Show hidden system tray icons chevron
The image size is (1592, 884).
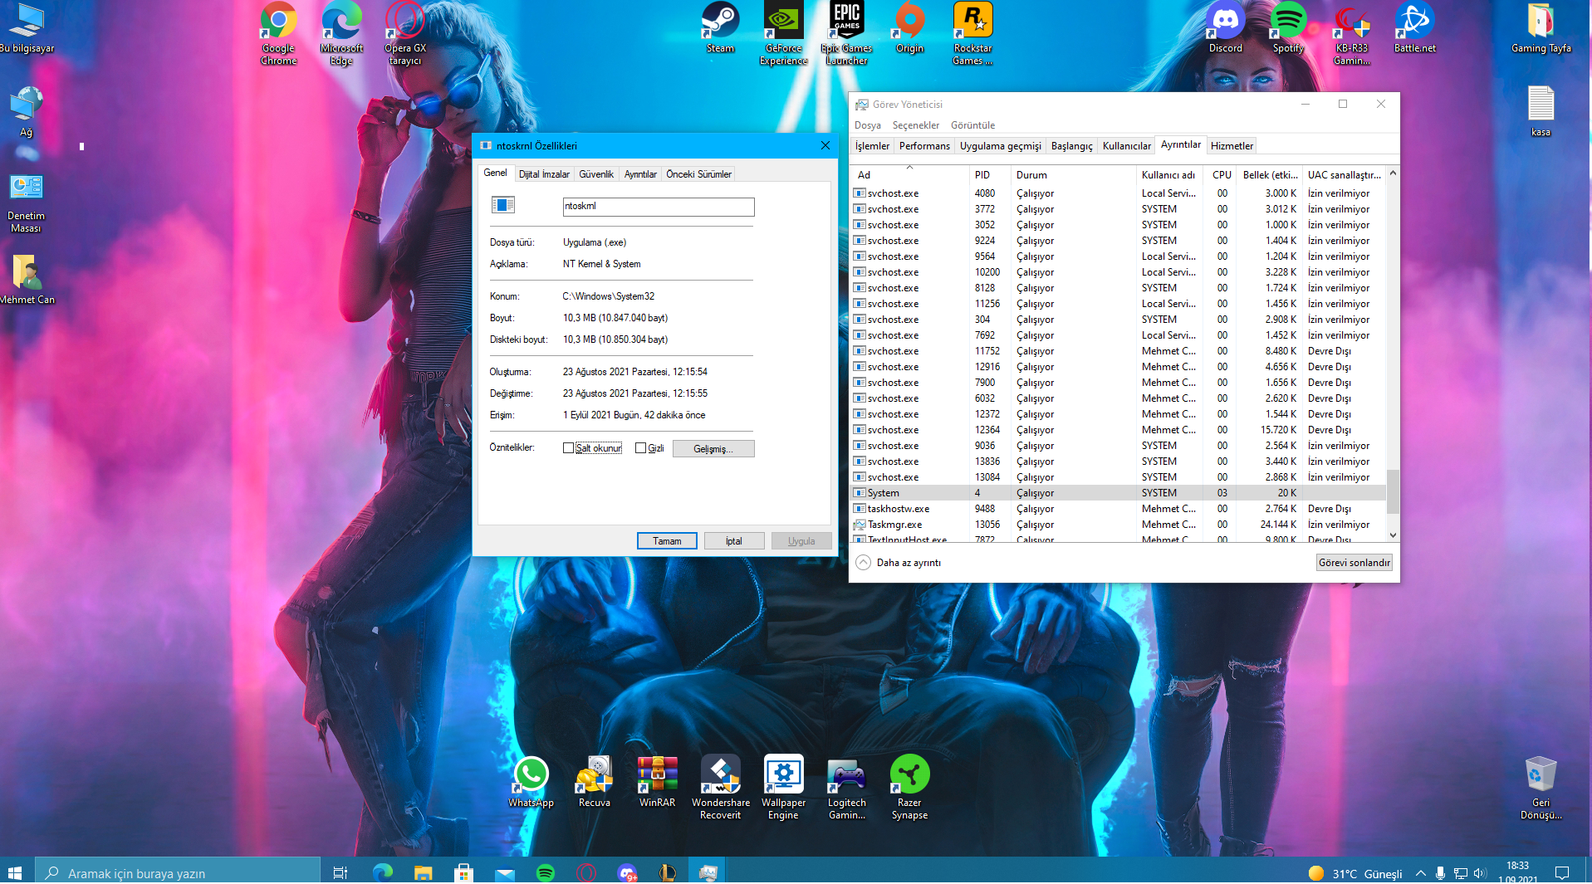[1420, 873]
